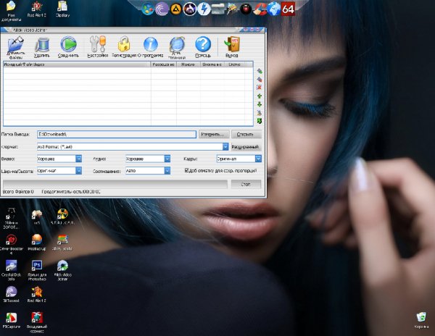This screenshot has width=435, height=336.
Task: Open Регистрация via the padlock icon
Action: coord(124,44)
